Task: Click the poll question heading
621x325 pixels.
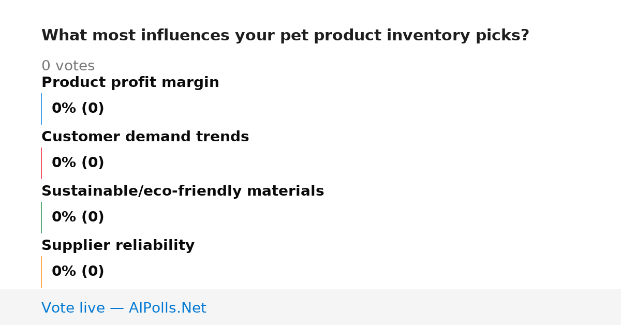Action: (x=285, y=35)
